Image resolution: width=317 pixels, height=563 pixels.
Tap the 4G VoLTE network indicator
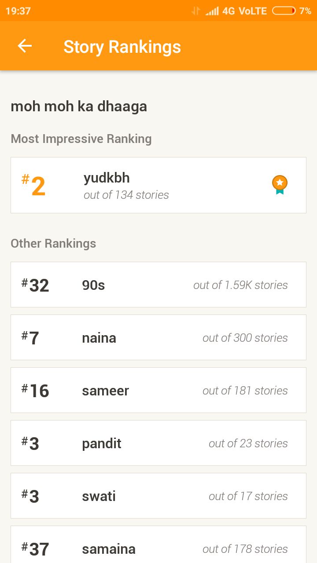pyautogui.click(x=245, y=11)
